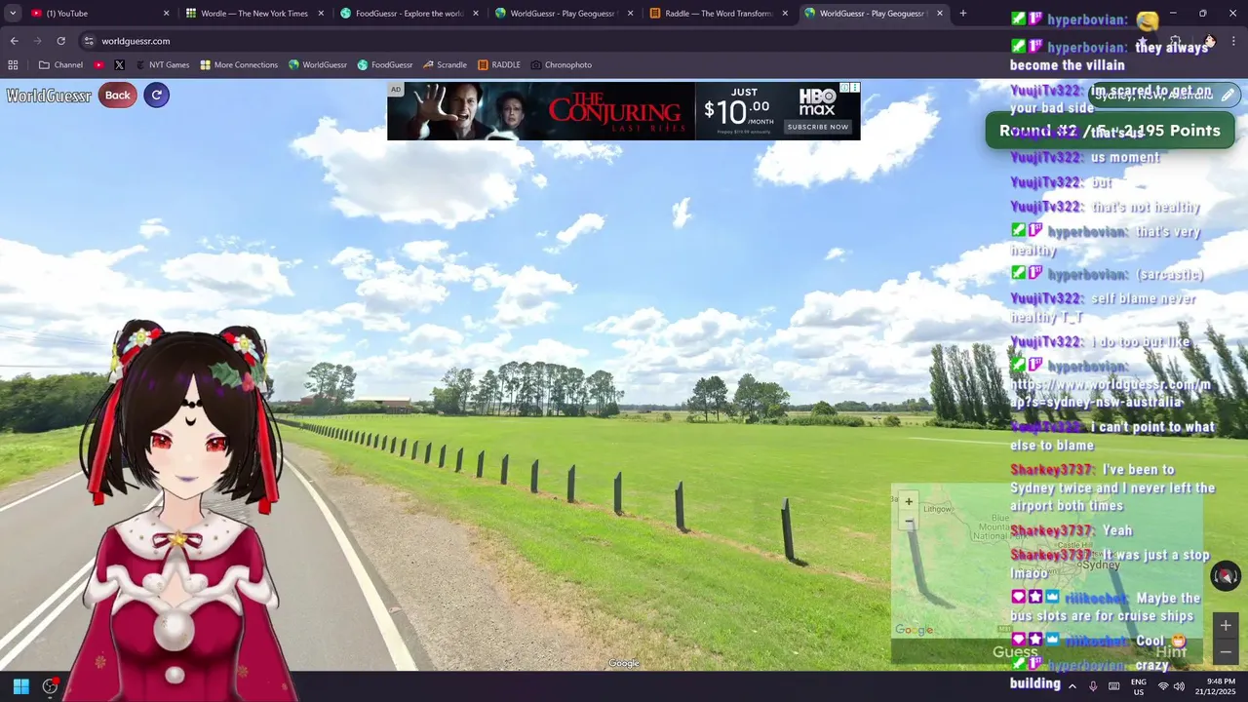Screen dimensions: 1248x702
Task: Click the WorldGuessr logo
Action: point(49,96)
